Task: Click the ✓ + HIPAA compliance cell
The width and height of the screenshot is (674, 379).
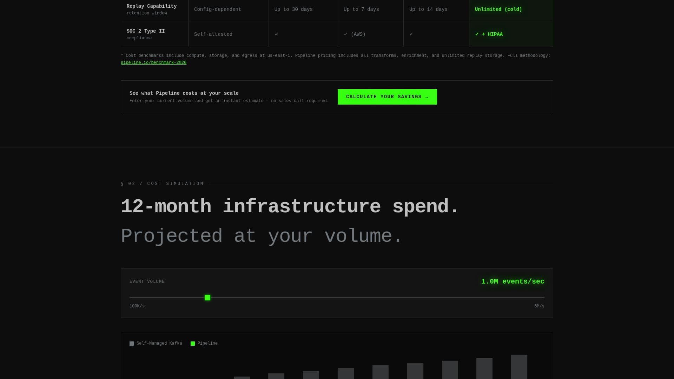Action: click(x=511, y=34)
